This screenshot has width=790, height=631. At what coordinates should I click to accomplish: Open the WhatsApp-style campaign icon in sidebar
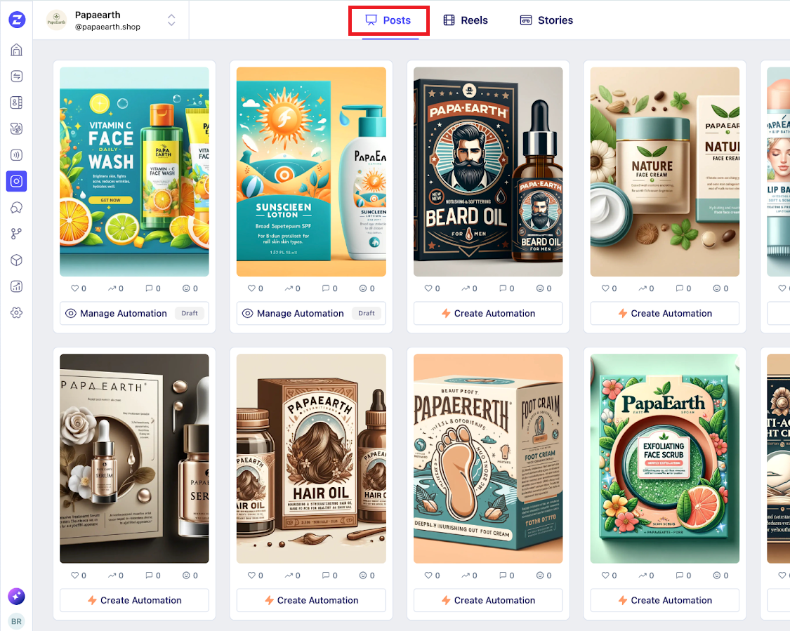click(17, 128)
